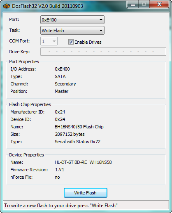Click the nForce Fix value no
Image resolution: width=172 pixels, height=213 pixels.
[x=57, y=177]
